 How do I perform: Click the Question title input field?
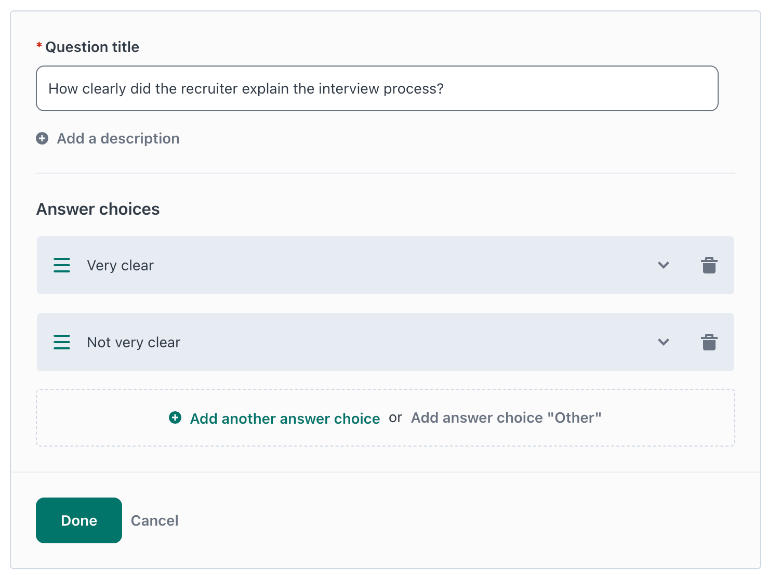(377, 88)
